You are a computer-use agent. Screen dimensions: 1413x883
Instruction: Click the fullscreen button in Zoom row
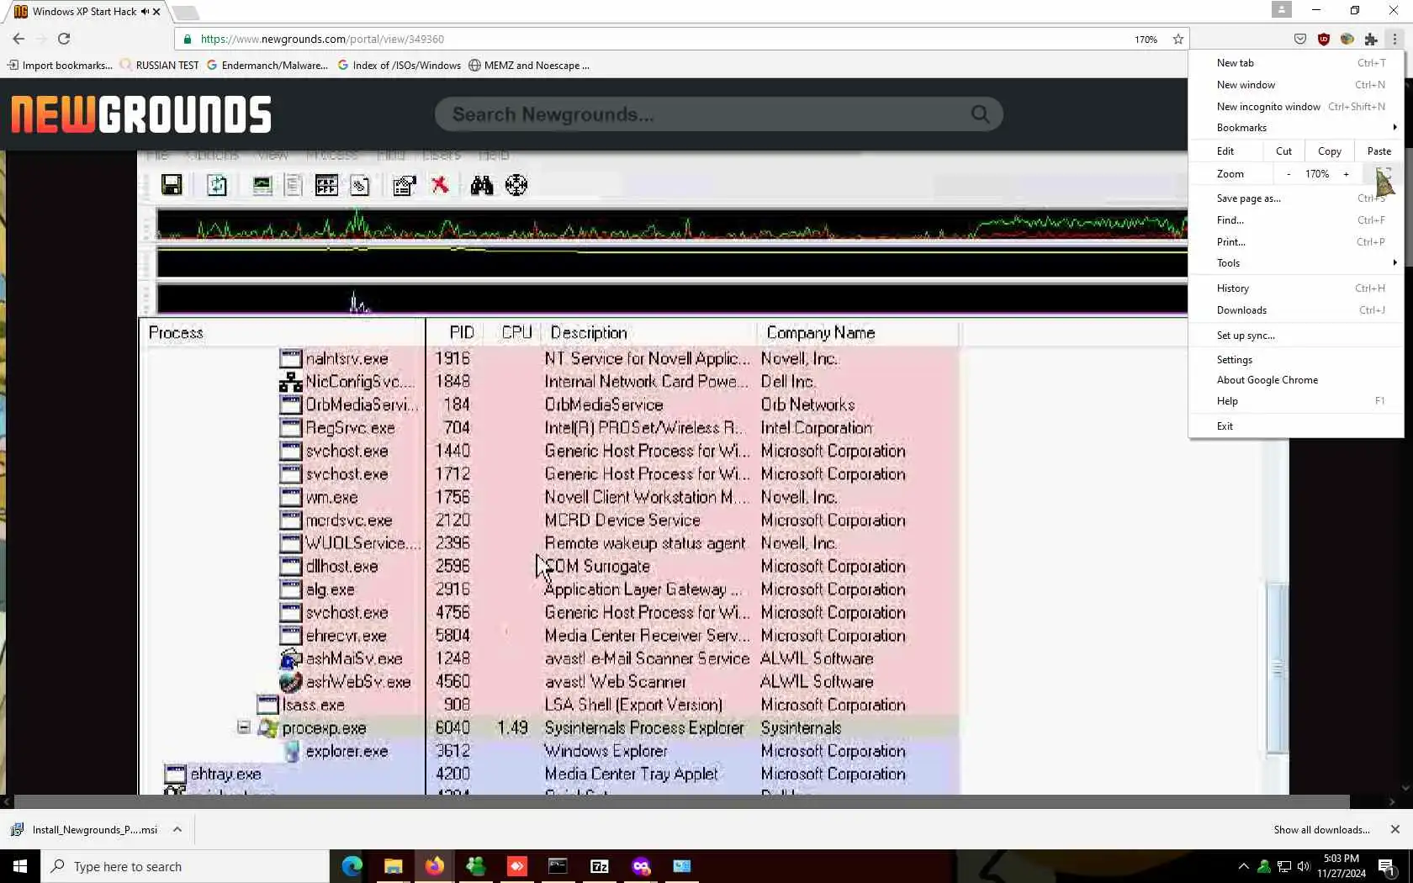pos(1384,174)
